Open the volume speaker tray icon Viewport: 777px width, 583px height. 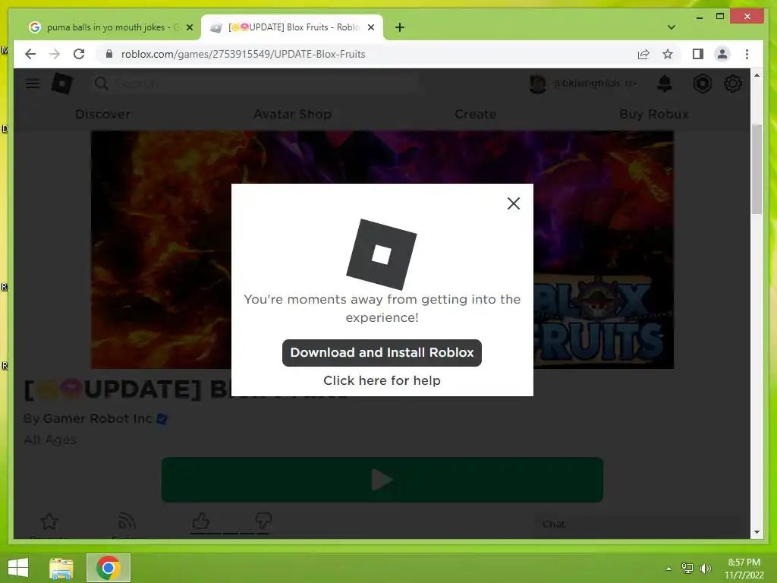706,569
